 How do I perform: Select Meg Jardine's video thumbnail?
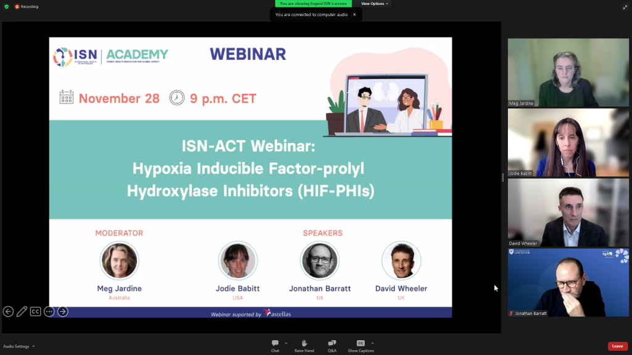click(568, 73)
